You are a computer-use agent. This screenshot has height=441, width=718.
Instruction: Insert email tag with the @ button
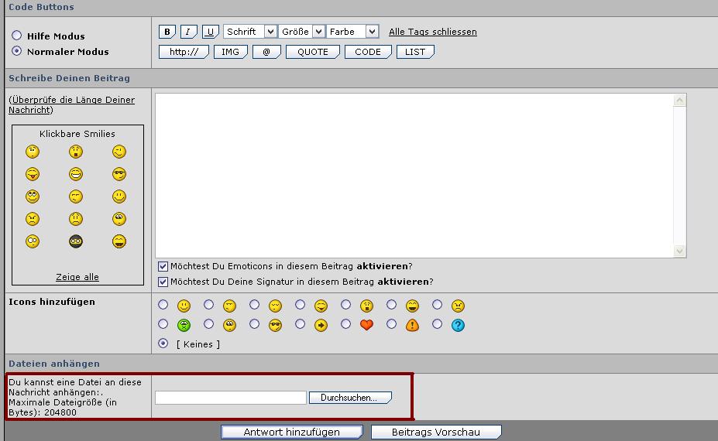point(266,52)
